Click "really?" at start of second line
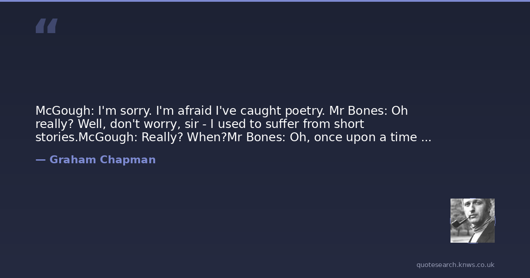 [x=55, y=124]
